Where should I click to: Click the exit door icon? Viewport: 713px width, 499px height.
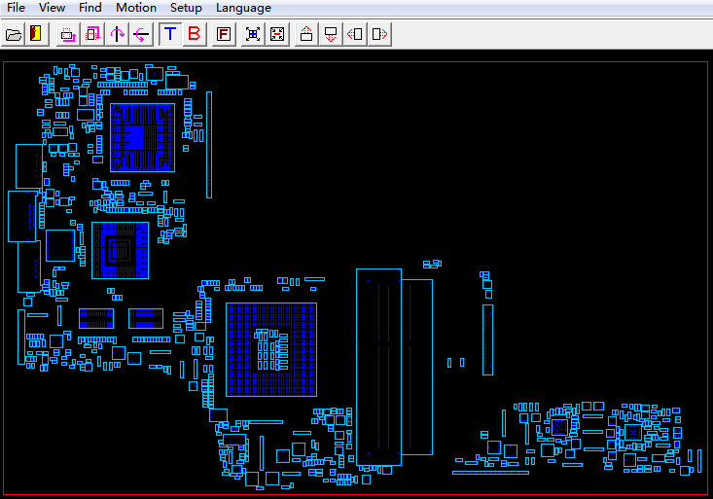pos(36,34)
